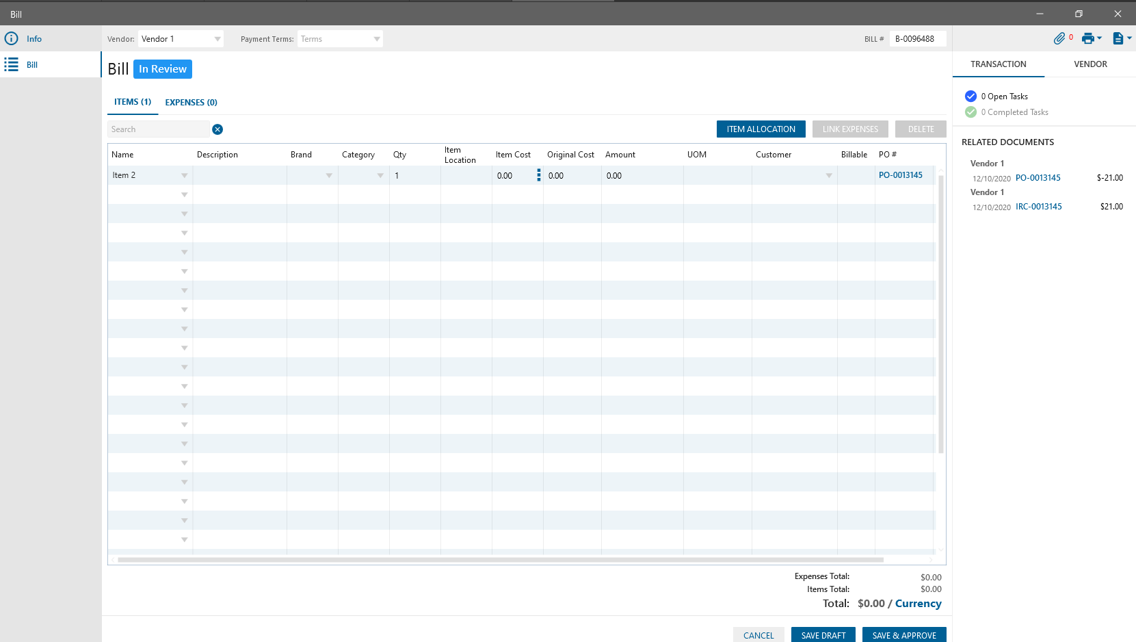Click the Billable column header
Image resolution: width=1136 pixels, height=642 pixels.
(x=854, y=155)
